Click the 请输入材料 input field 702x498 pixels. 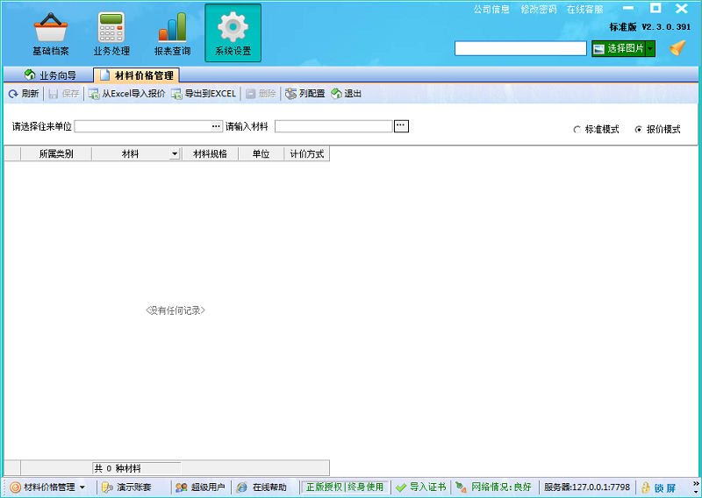coord(333,126)
